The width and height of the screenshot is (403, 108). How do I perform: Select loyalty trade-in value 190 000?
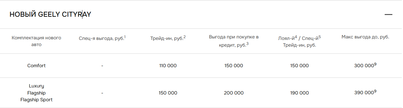(299, 93)
